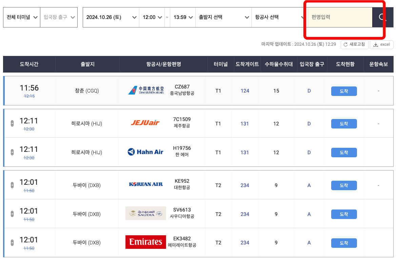Click the JEJUair logo
Image resolution: width=400 pixels, height=259 pixels.
[x=145, y=123]
